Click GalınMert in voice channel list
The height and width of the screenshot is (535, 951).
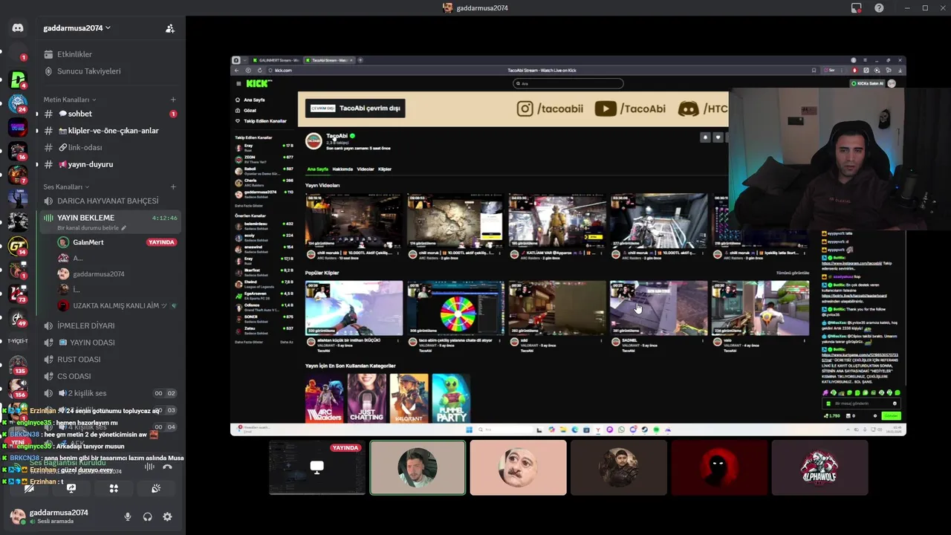pyautogui.click(x=88, y=242)
